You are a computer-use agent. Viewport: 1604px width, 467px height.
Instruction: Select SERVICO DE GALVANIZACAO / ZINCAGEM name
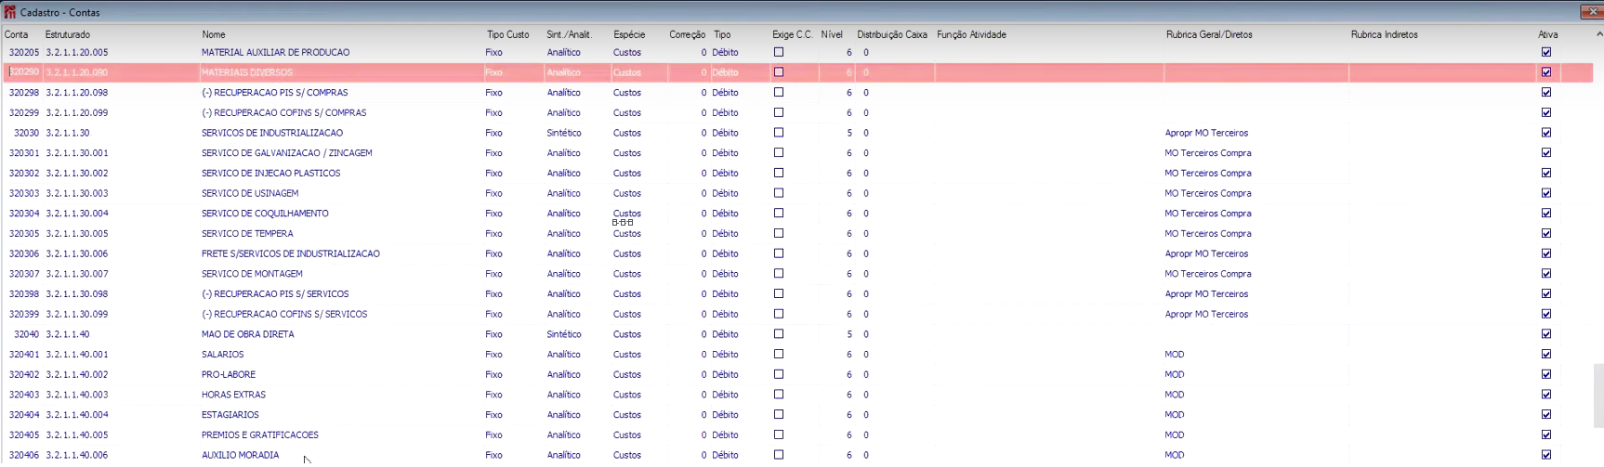pyautogui.click(x=286, y=153)
